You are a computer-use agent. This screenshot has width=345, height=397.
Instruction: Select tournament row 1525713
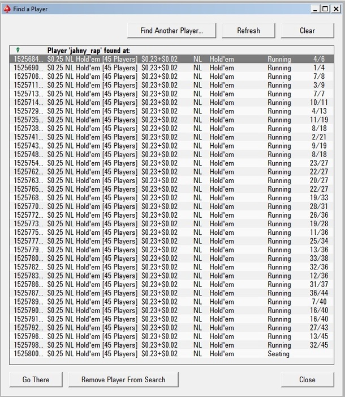(172, 94)
